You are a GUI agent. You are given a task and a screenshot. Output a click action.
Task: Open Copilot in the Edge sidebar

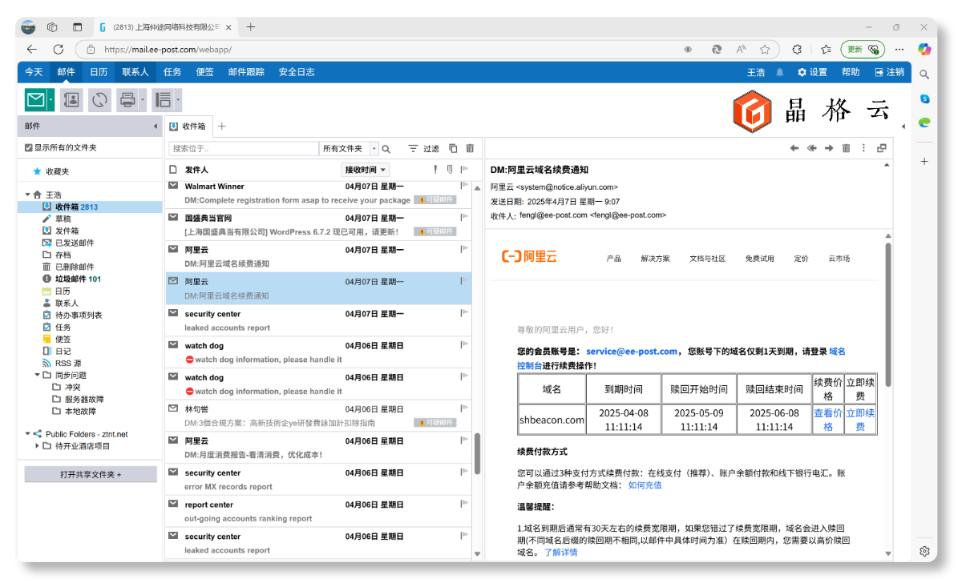coord(924,49)
